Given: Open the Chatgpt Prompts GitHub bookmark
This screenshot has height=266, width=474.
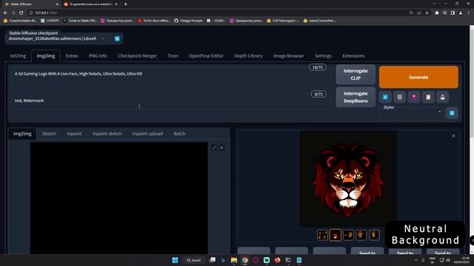Looking at the screenshot, I should coord(188,21).
